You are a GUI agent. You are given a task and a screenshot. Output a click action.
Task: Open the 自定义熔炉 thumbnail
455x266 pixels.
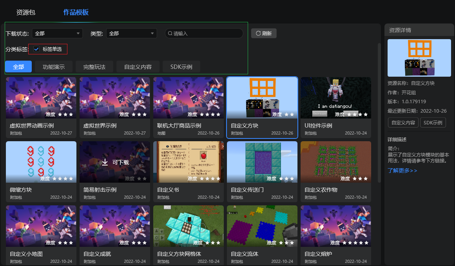[336, 226]
